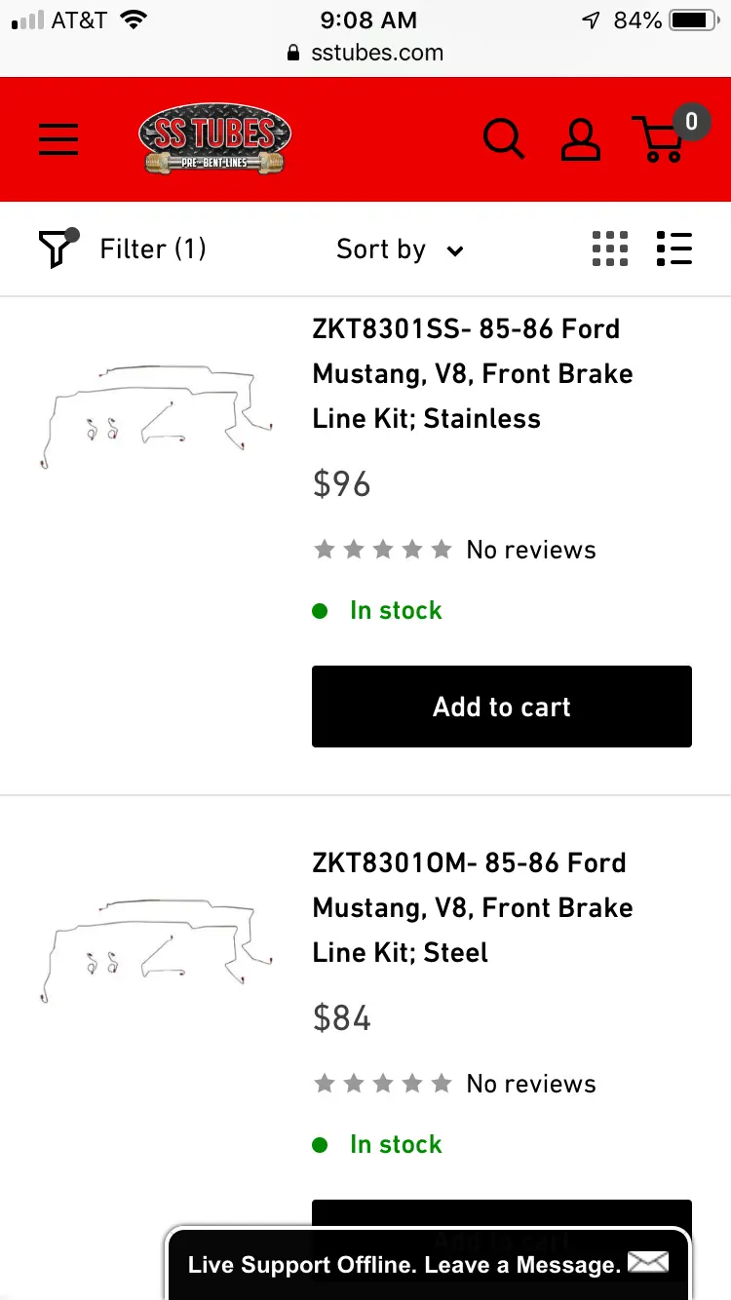Switch to list view layout
731x1300 pixels.
click(x=674, y=249)
